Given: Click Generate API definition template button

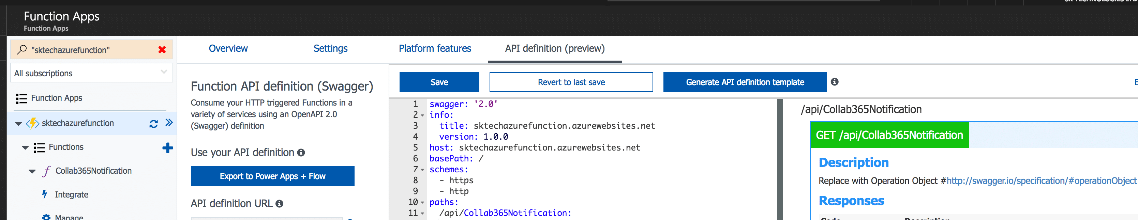Looking at the screenshot, I should coord(745,82).
